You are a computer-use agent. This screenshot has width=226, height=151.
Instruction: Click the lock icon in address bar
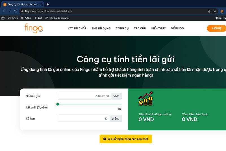coord(22,11)
